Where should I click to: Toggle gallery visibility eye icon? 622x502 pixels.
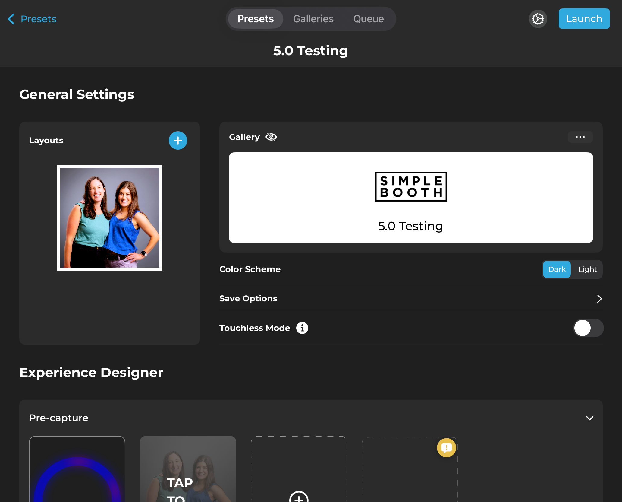[271, 137]
